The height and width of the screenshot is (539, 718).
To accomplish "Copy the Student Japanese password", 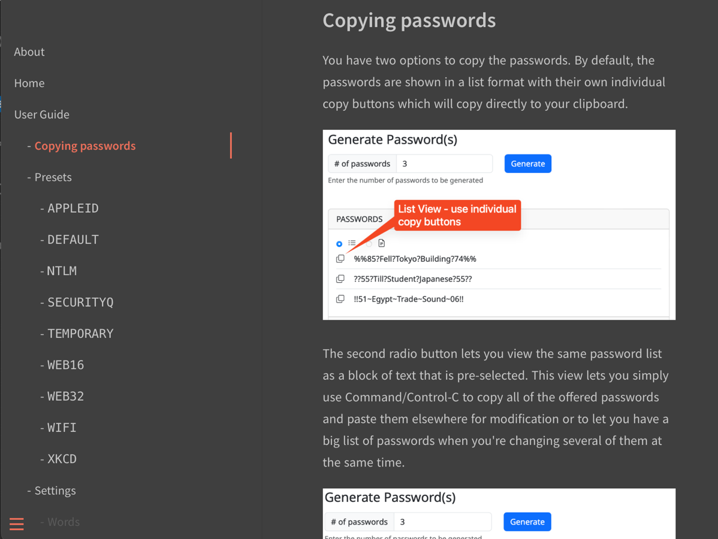I will (340, 279).
